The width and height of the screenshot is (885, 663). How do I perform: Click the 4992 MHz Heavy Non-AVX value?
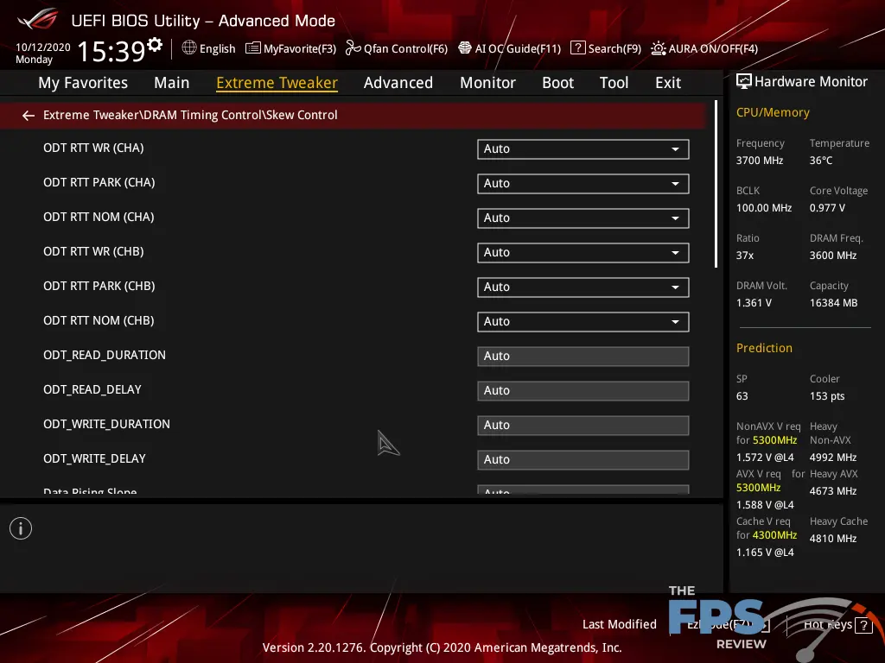coord(833,458)
